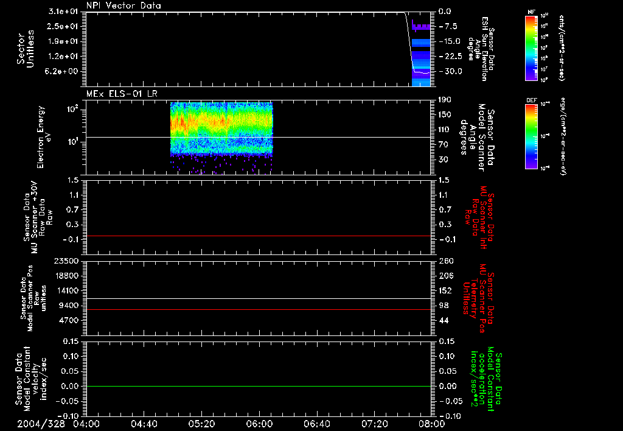
Task: Click the red line in MU Scanner +30V panel
Action: [x=258, y=236]
